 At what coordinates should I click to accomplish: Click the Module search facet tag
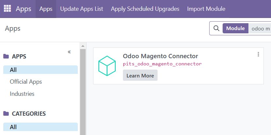[235, 28]
